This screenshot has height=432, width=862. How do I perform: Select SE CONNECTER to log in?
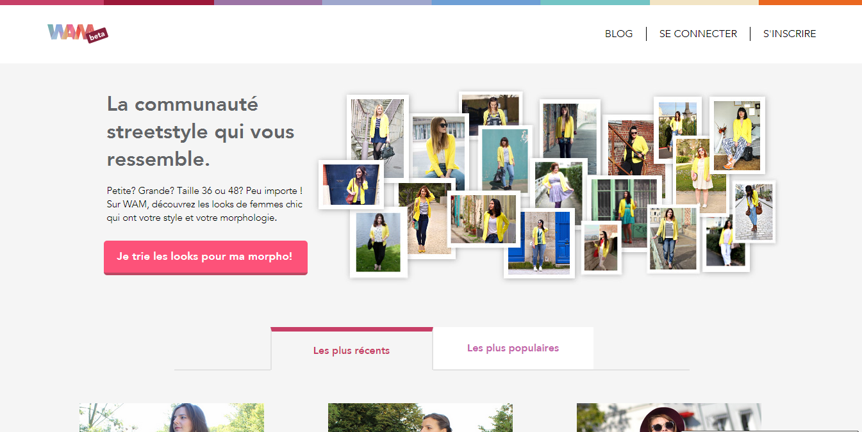click(x=698, y=34)
